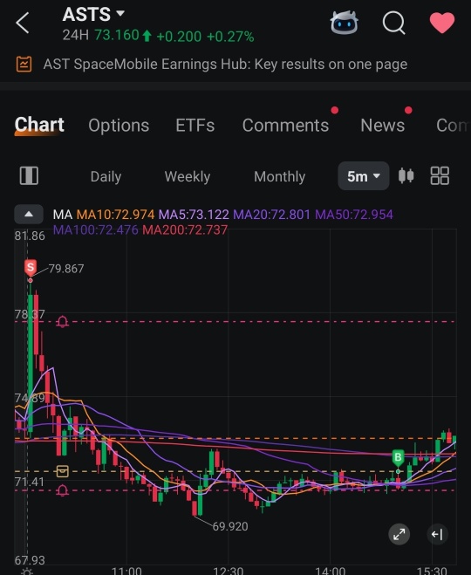This screenshot has width=471, height=575.
Task: Tap the upper price alert bell
Action: point(62,322)
